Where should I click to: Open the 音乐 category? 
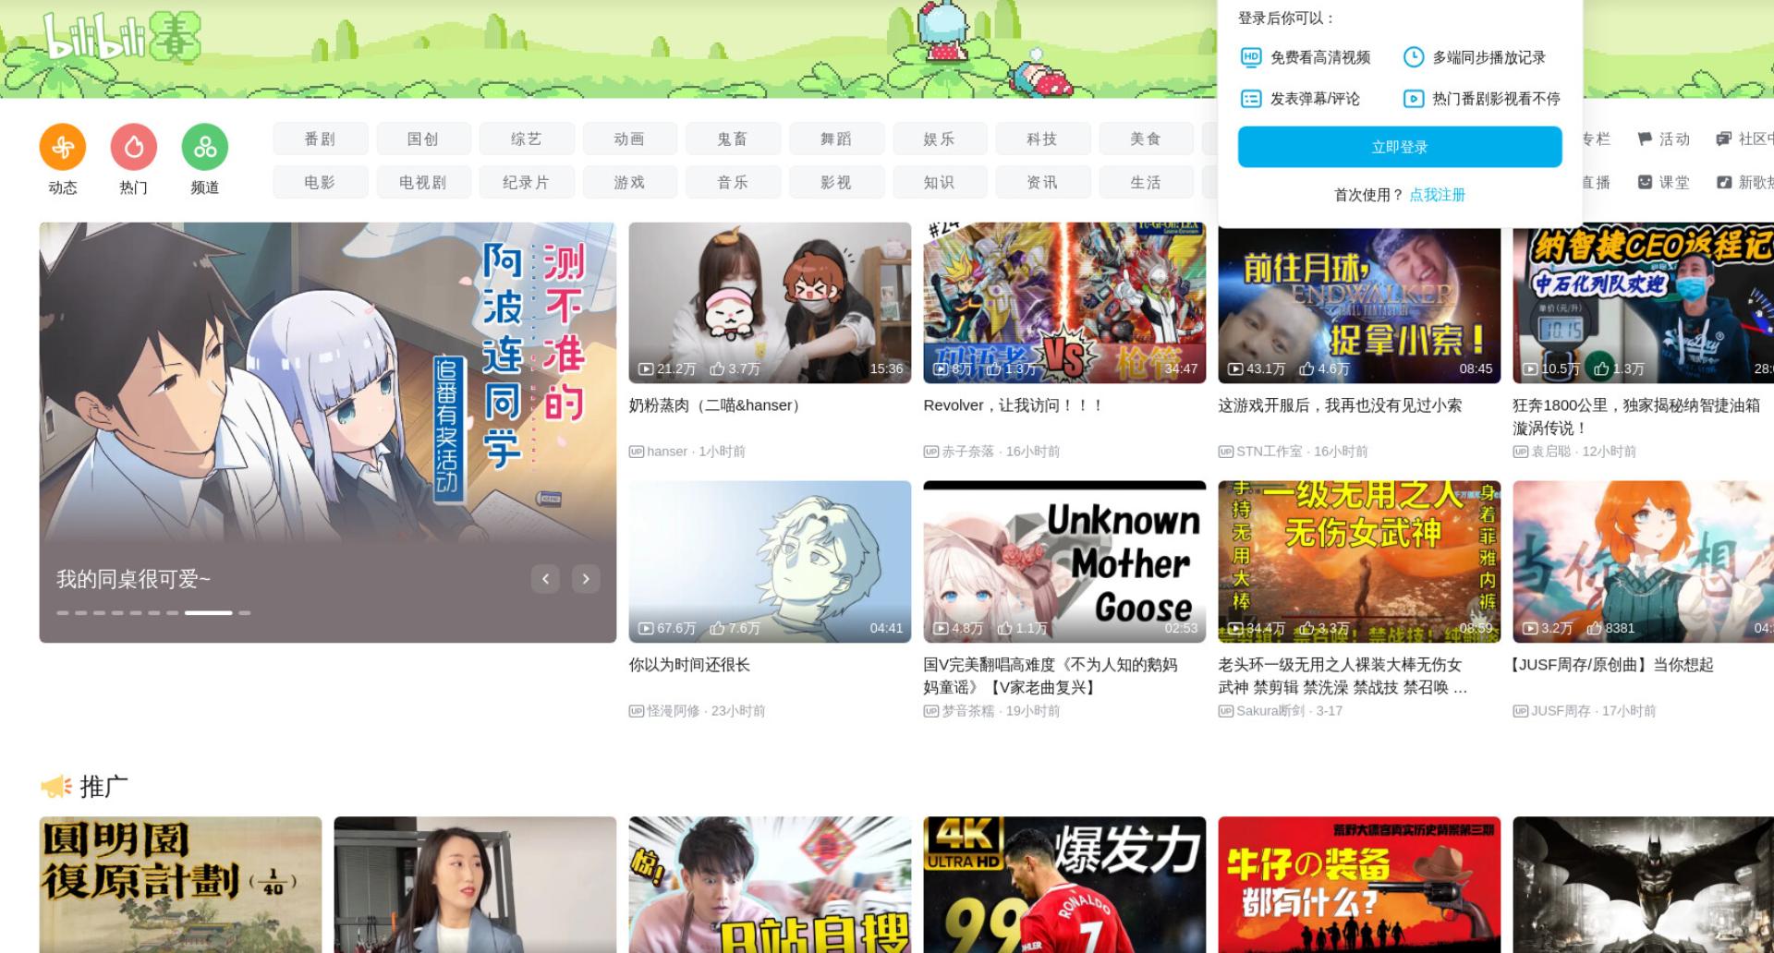(x=733, y=182)
